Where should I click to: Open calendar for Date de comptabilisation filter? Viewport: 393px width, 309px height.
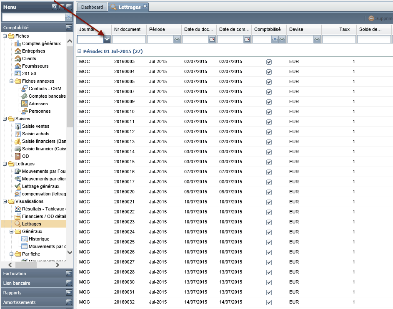tap(247, 39)
